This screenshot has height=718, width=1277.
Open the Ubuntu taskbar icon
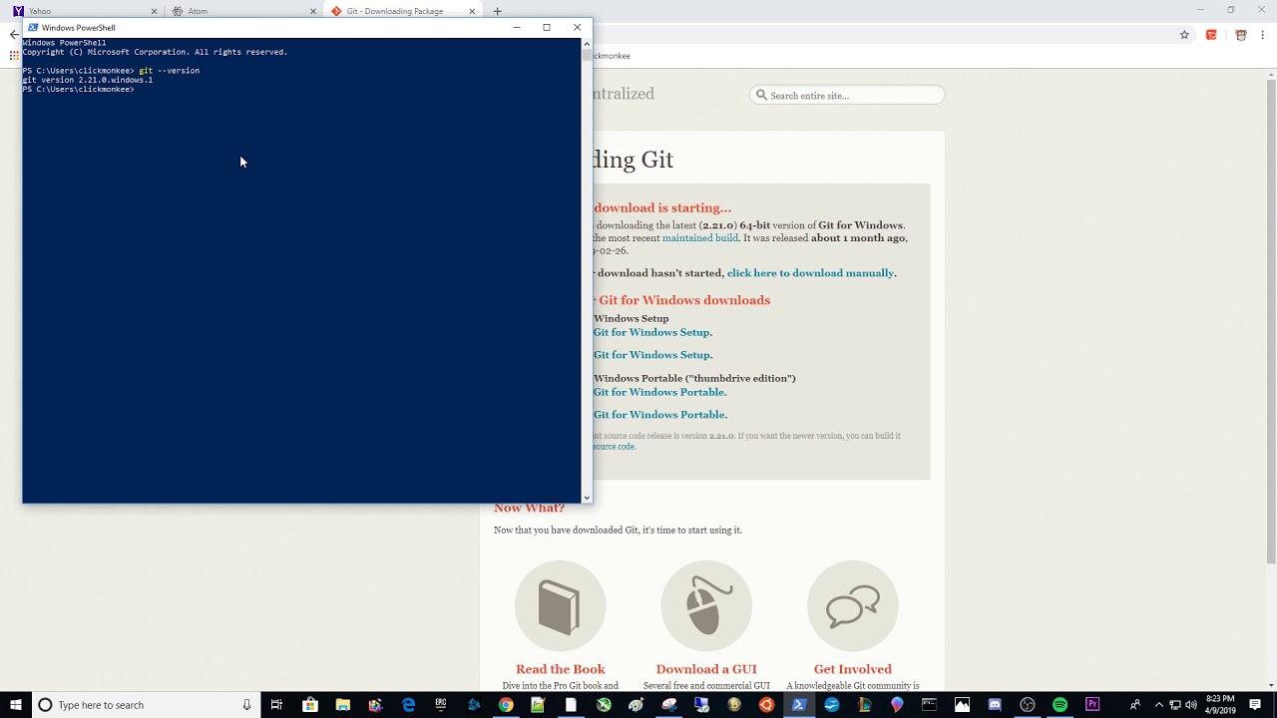pos(766,705)
